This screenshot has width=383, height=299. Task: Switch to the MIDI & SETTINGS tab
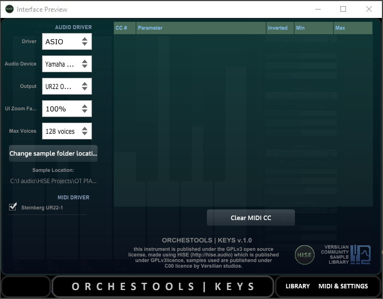343,286
